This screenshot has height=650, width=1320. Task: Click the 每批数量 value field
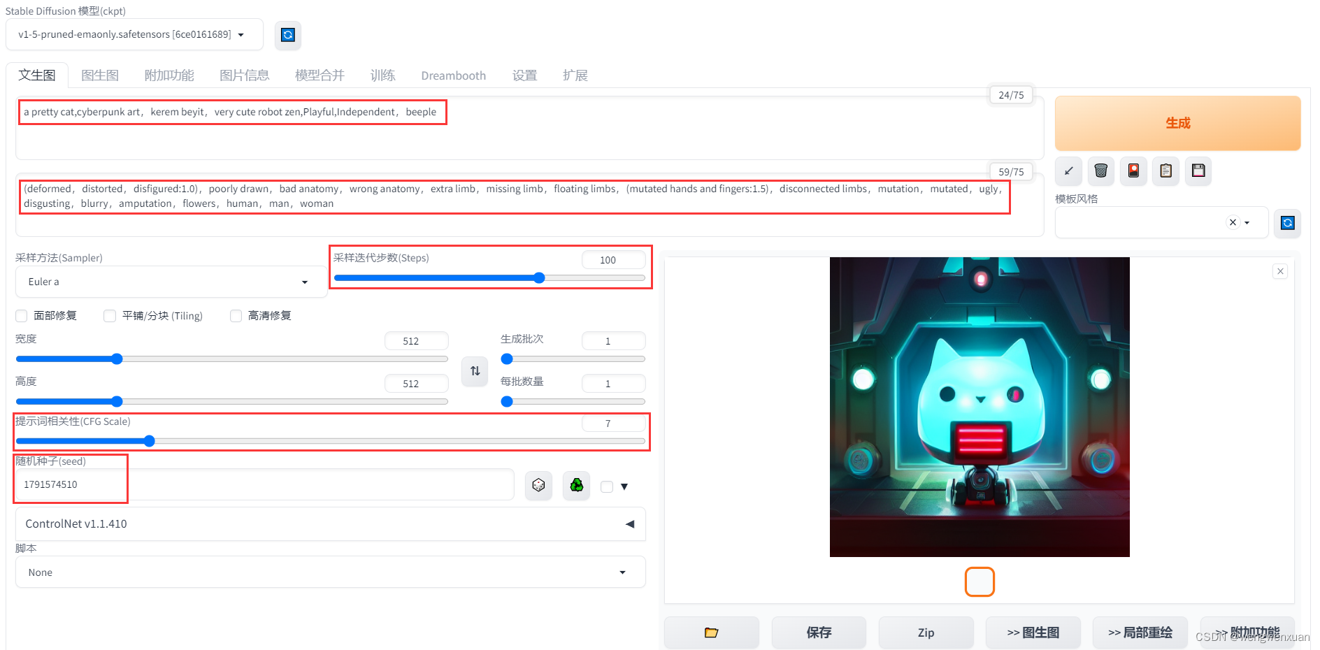point(613,384)
